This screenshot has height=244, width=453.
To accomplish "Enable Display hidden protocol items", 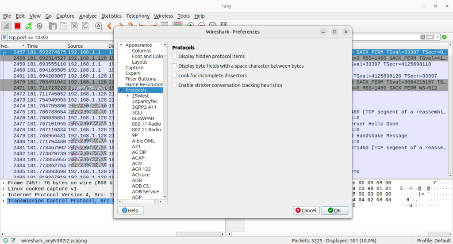I will pos(174,56).
